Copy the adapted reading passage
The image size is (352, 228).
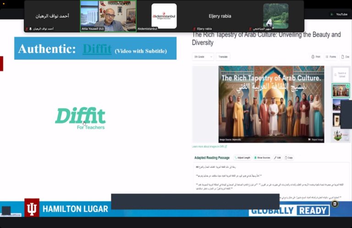coord(289,158)
